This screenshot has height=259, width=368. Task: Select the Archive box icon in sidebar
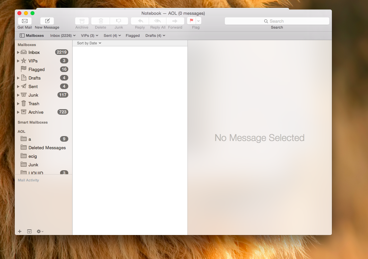[24, 112]
